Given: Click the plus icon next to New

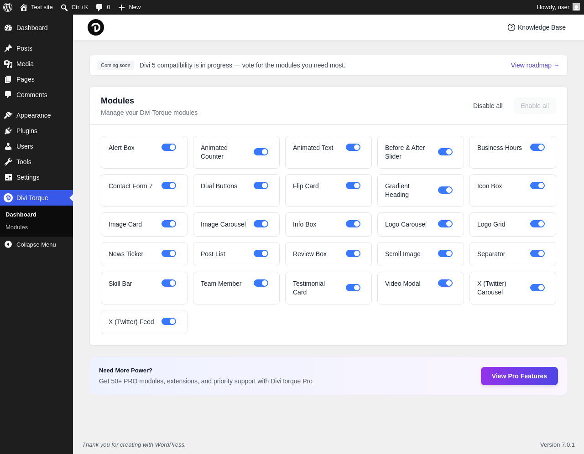Looking at the screenshot, I should pyautogui.click(x=121, y=7).
